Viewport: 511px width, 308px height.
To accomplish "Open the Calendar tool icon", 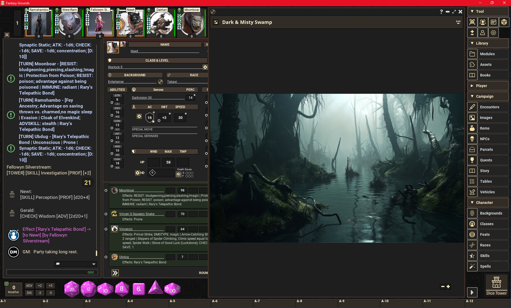I will point(493,22).
